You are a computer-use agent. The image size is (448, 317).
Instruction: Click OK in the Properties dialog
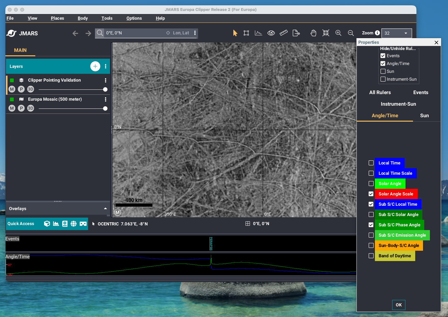point(399,305)
